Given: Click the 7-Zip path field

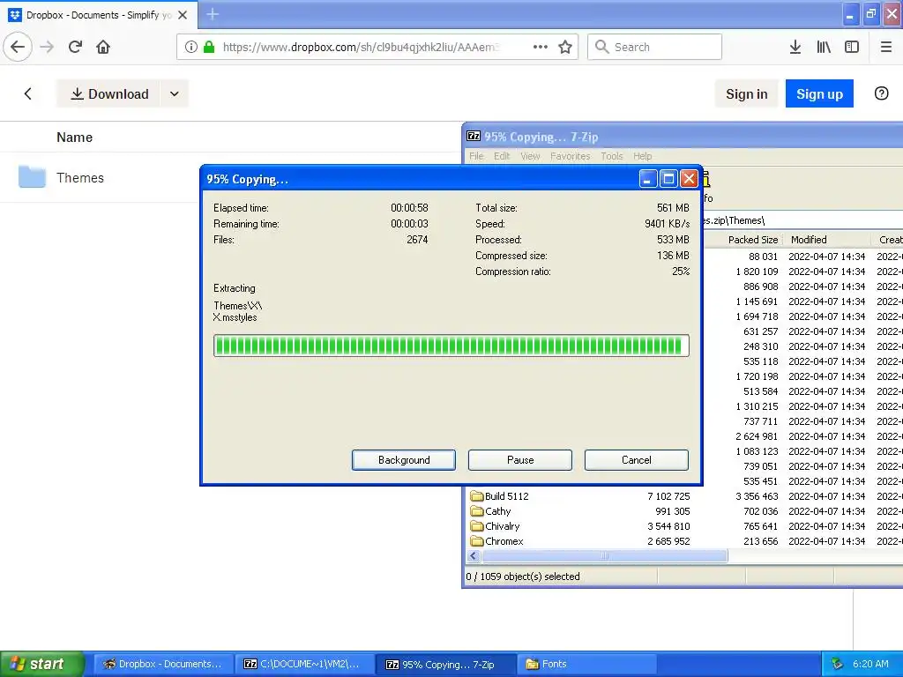Looking at the screenshot, I should (802, 220).
